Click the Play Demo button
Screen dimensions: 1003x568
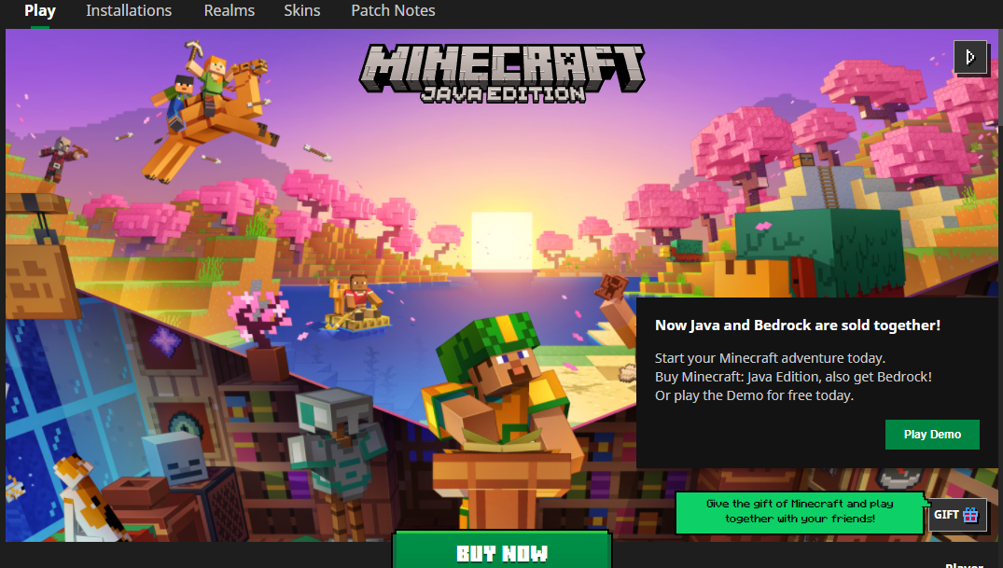(932, 435)
